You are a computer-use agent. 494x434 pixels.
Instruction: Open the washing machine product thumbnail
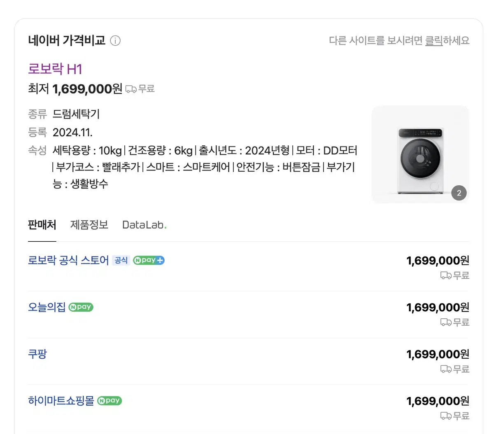pyautogui.click(x=420, y=154)
